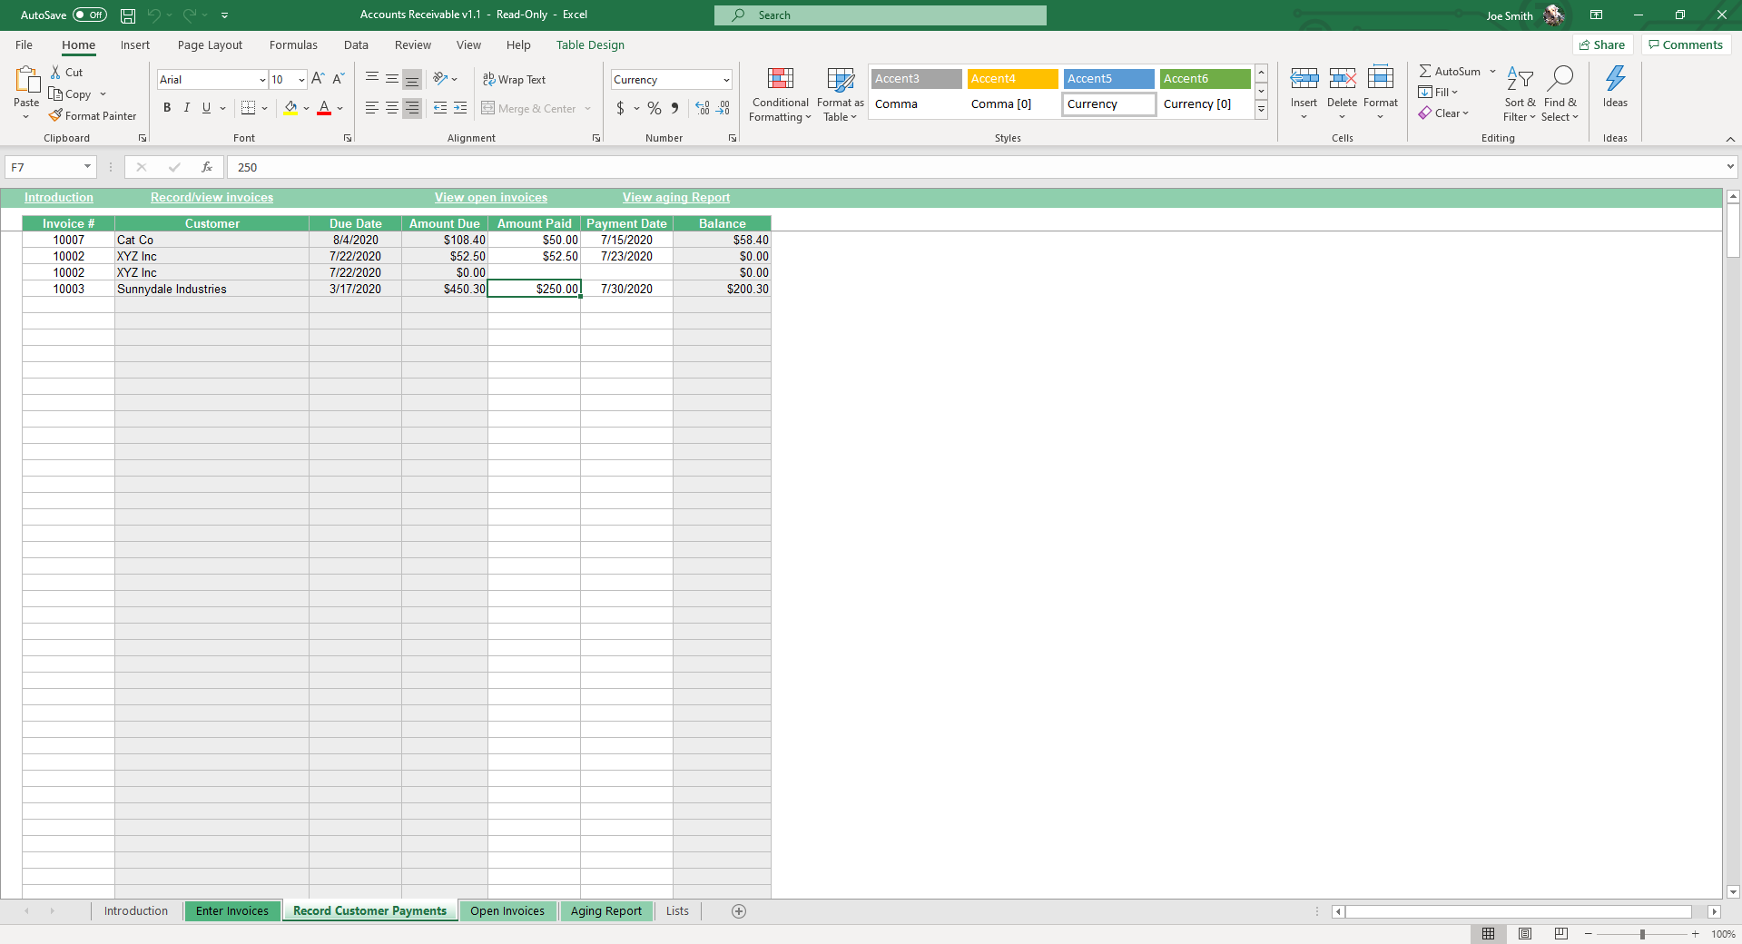Click in the Search box

point(881,15)
